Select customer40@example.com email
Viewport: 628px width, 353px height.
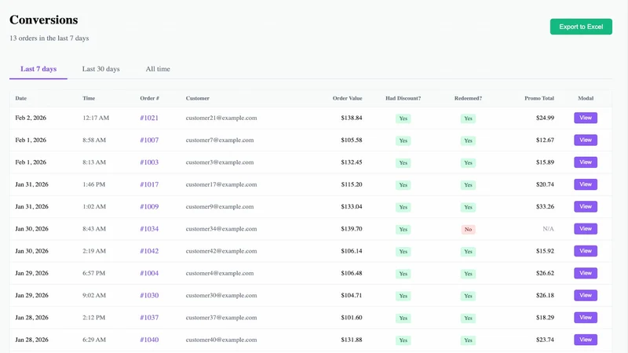tap(221, 340)
